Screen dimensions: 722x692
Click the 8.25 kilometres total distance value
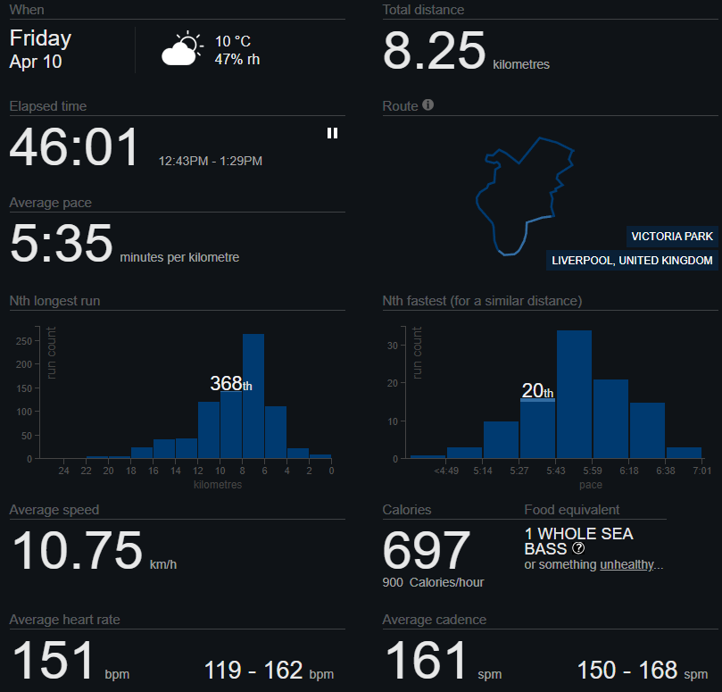[435, 51]
